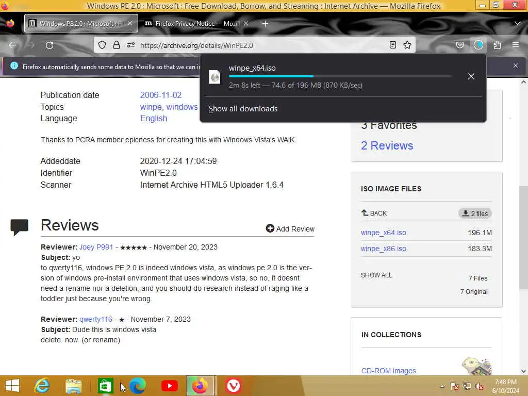The image size is (528, 396).
Task: Open the Action Center flag icon
Action: [455, 386]
